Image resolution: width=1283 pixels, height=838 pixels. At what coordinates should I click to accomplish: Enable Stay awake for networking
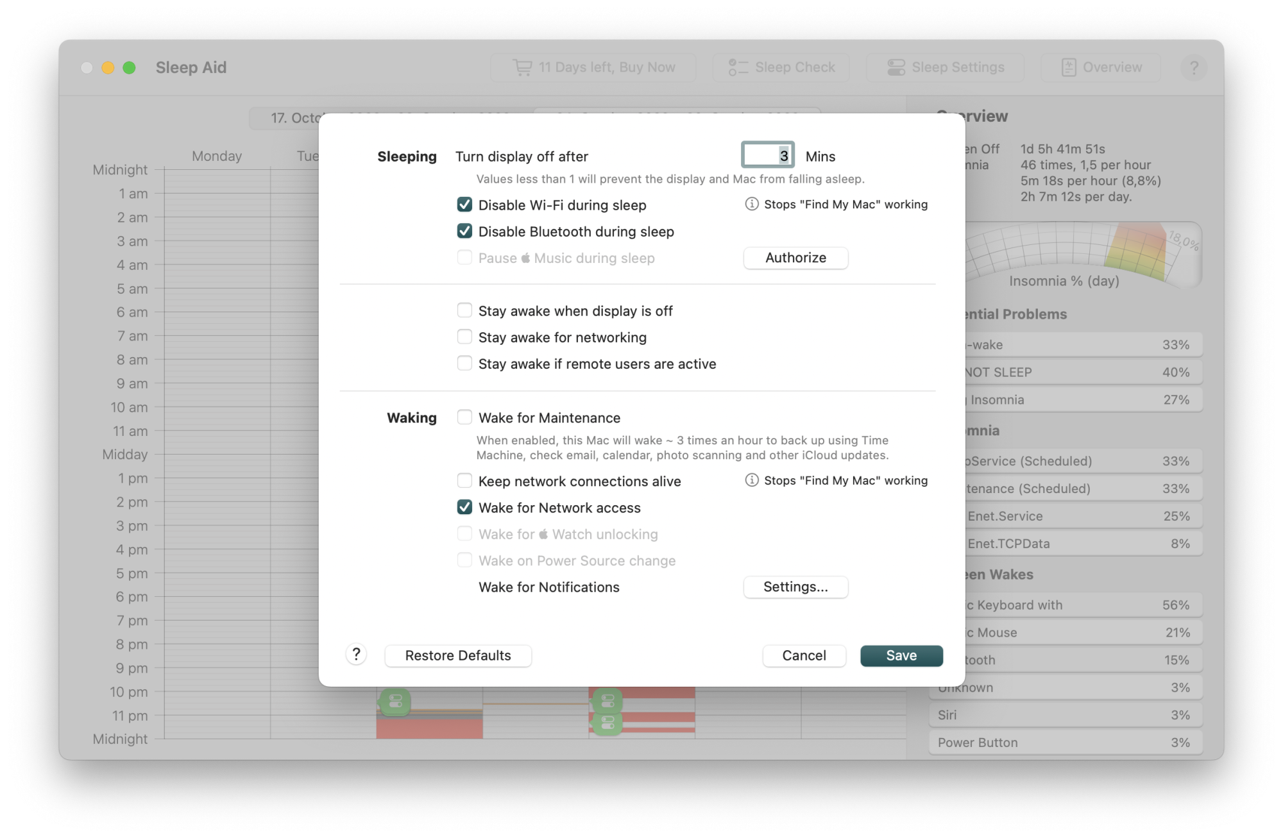click(x=464, y=337)
